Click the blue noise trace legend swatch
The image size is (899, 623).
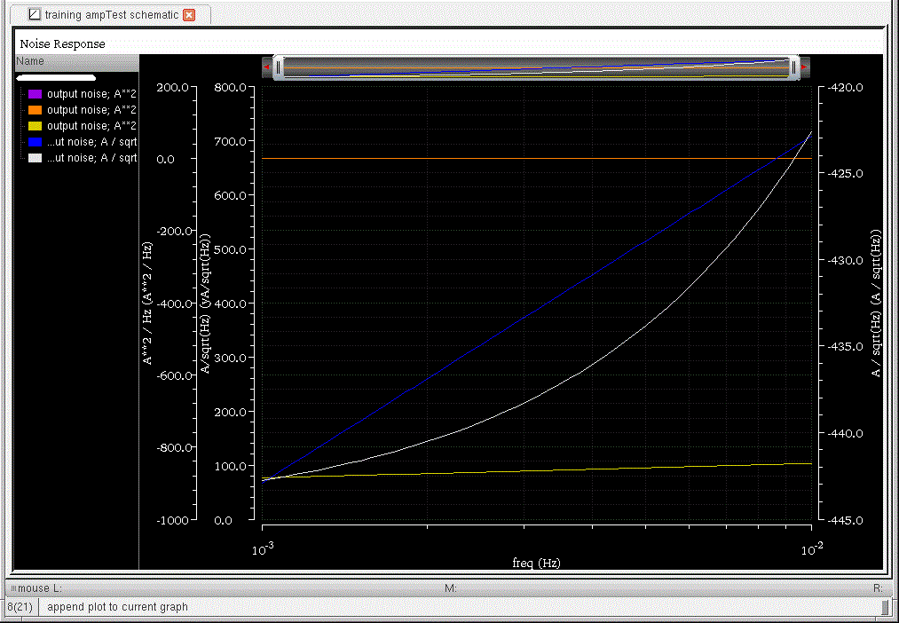click(35, 142)
